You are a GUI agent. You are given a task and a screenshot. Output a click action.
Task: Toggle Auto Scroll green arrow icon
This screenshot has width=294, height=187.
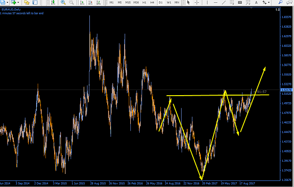click(x=82, y=2)
